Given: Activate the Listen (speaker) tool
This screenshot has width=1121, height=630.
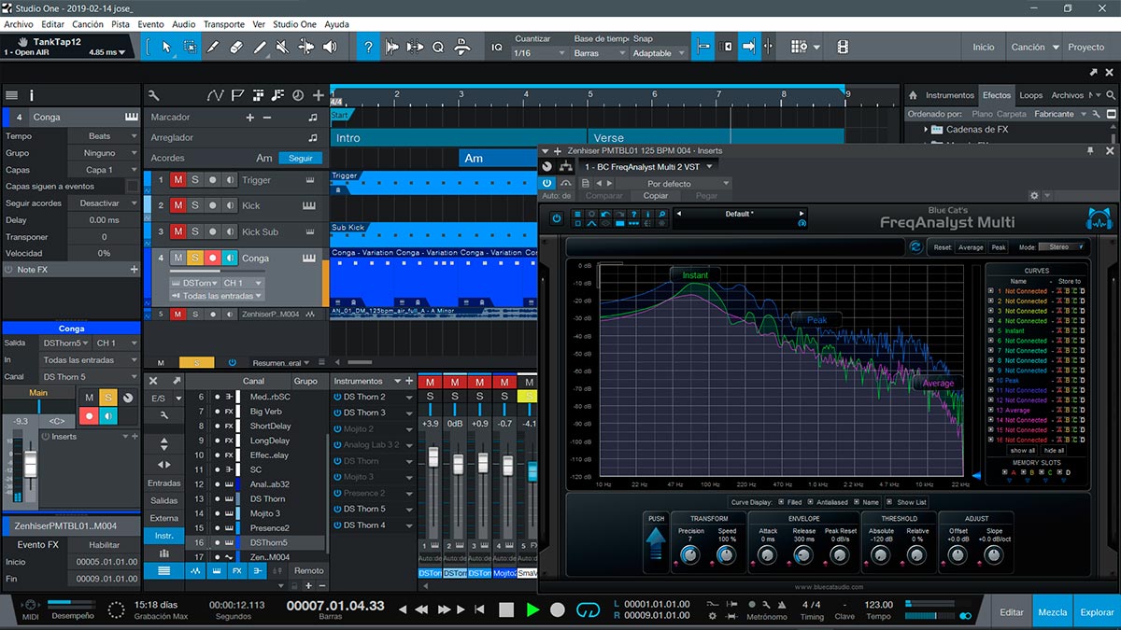Looking at the screenshot, I should [330, 46].
